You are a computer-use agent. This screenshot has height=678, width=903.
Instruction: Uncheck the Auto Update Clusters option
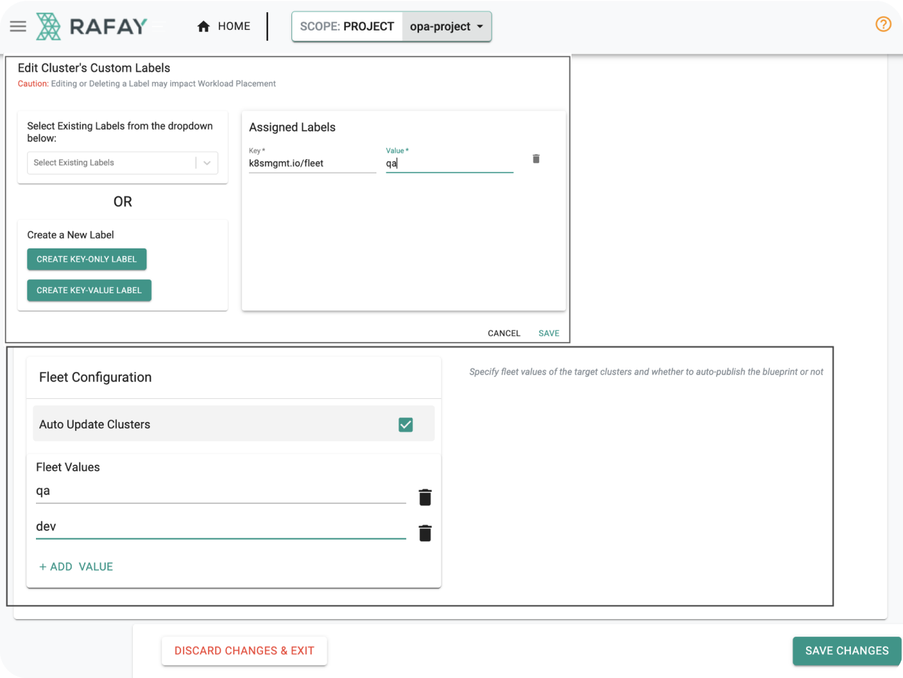[x=405, y=425]
